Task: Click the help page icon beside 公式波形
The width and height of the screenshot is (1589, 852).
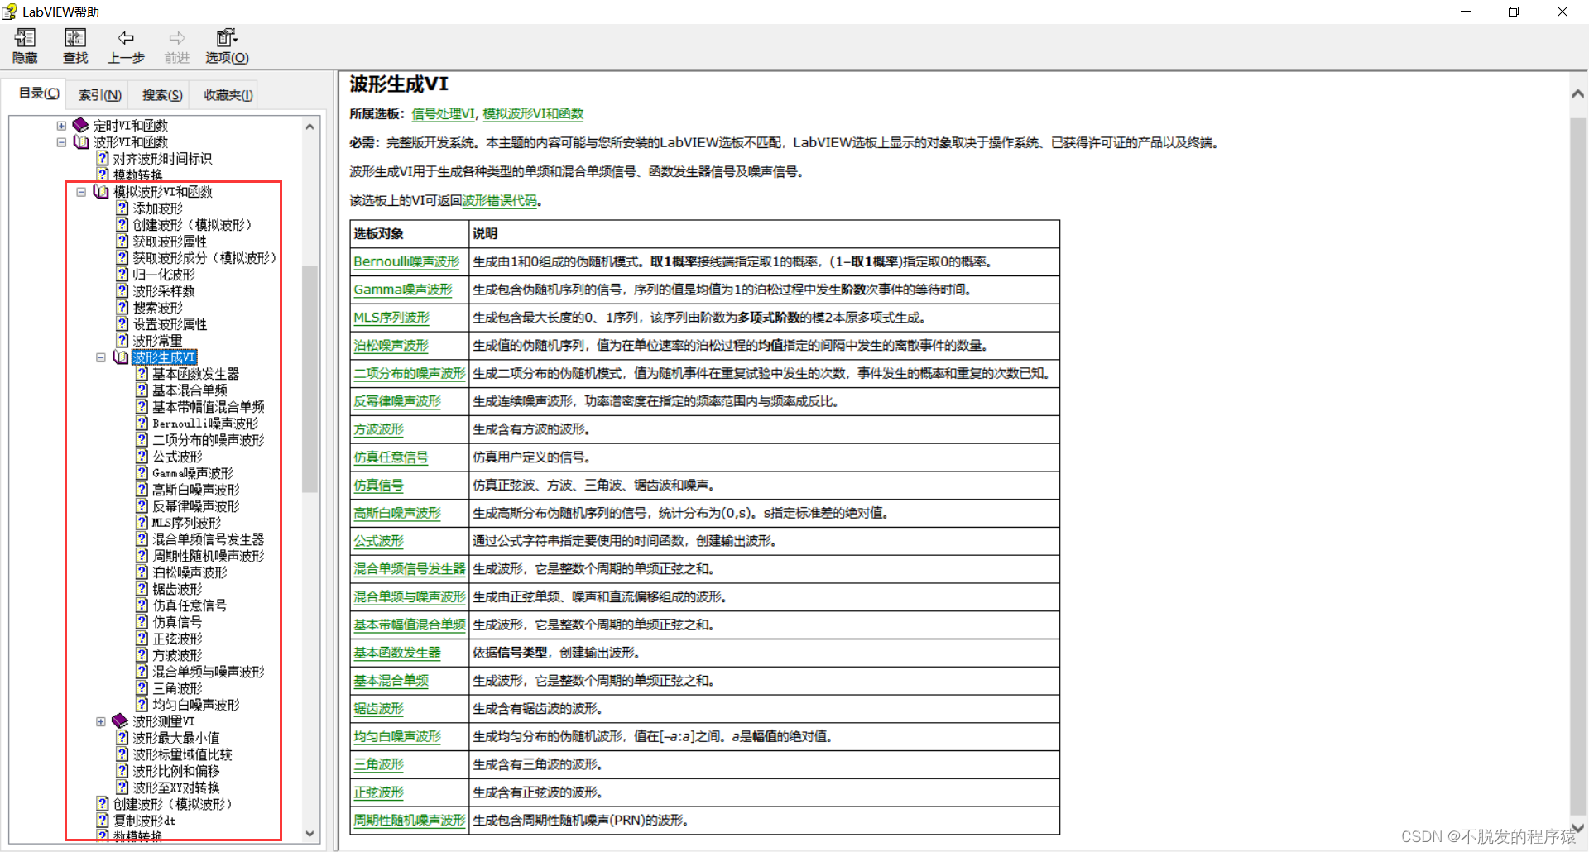Action: pos(142,456)
